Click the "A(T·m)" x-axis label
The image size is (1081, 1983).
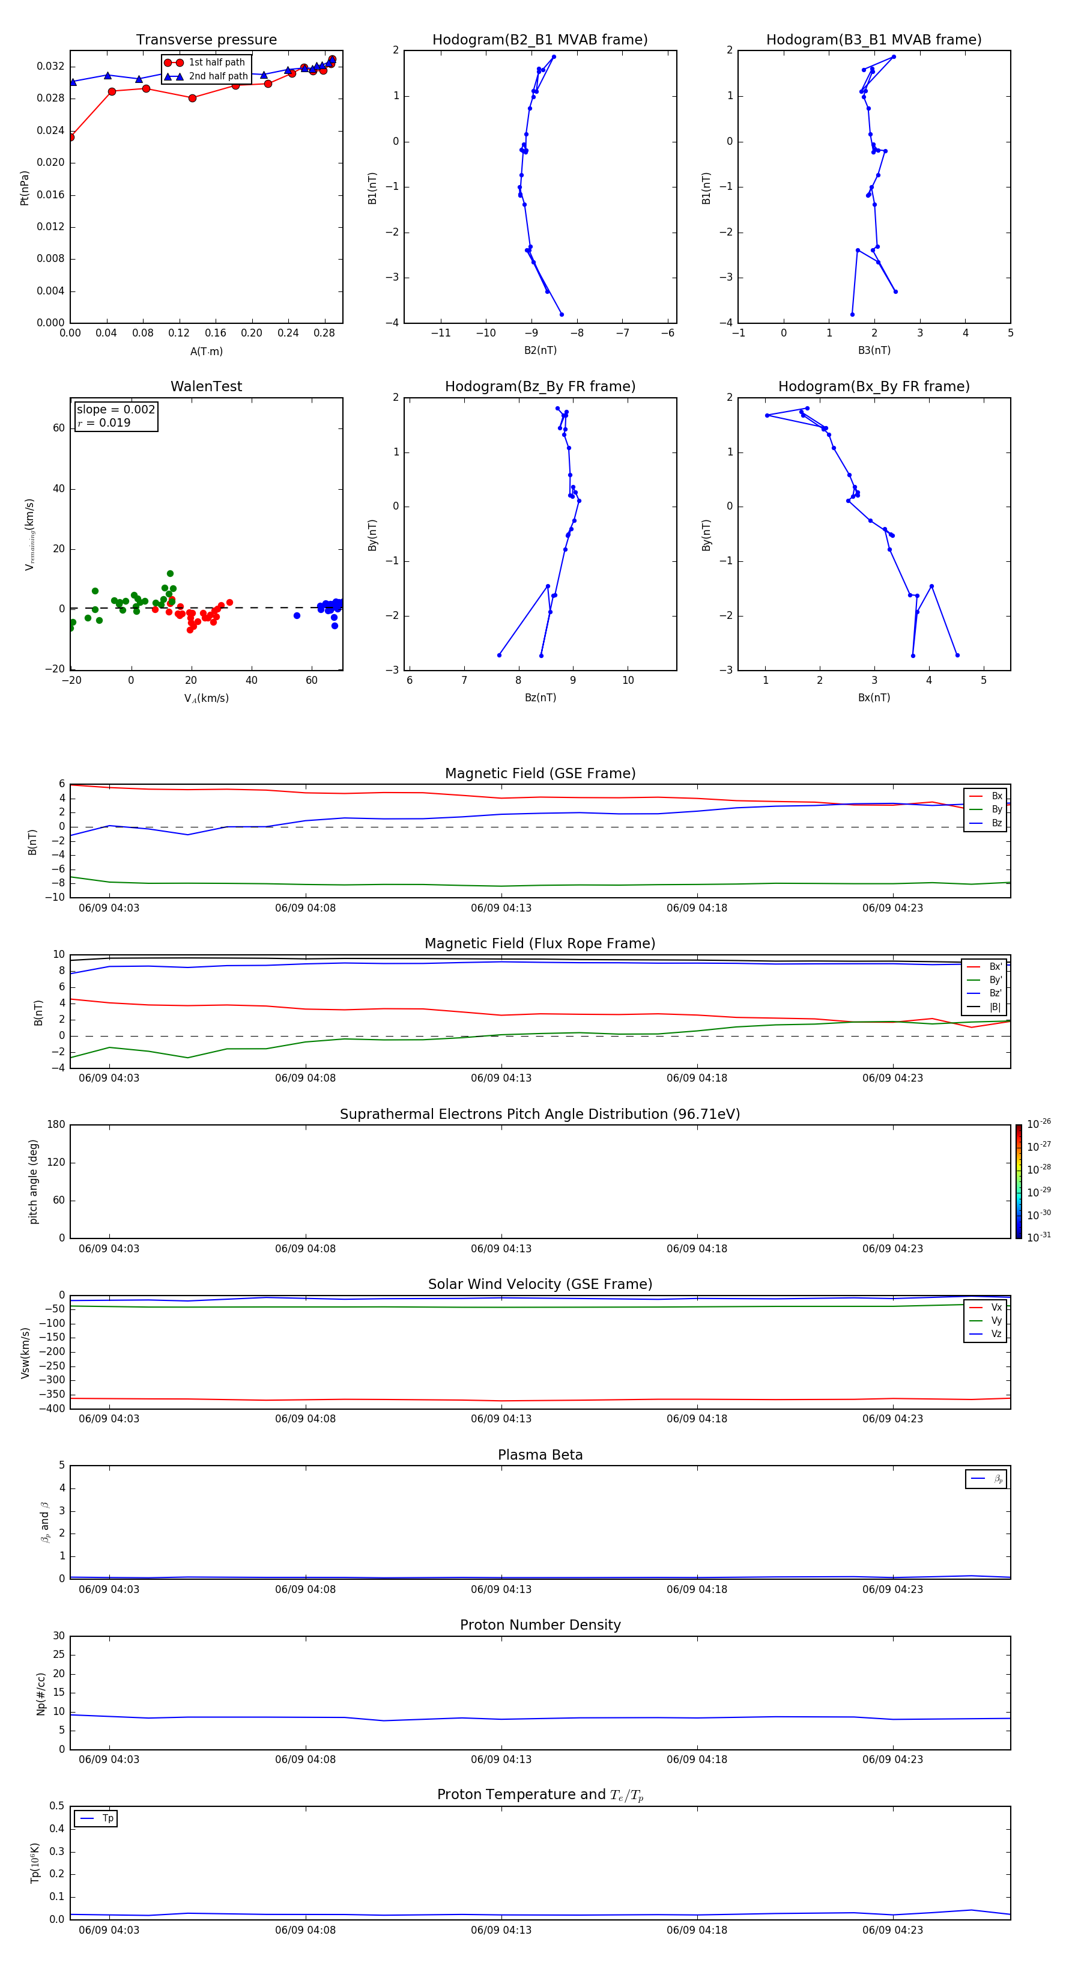pyautogui.click(x=206, y=352)
